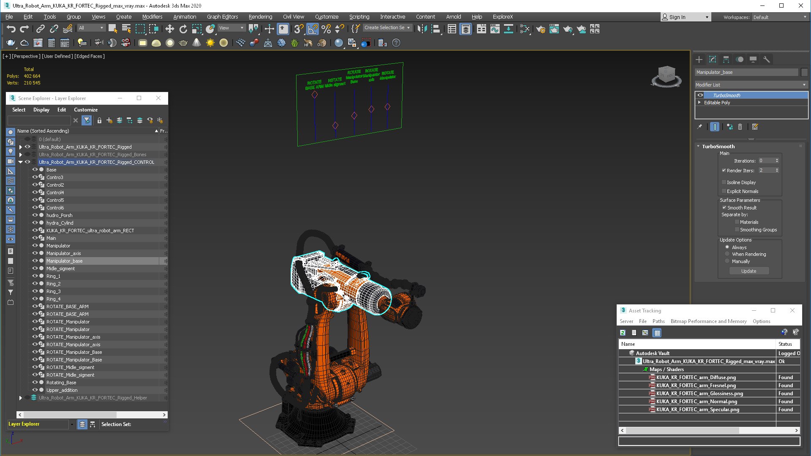This screenshot has height=456, width=811.
Task: Open Customize menu in Scene Explorer
Action: [x=86, y=110]
